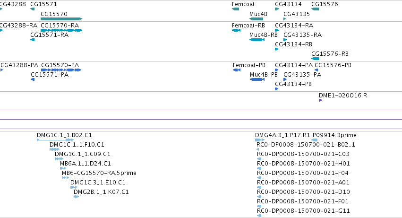Select the CG43134-PB protein label
402x218 pixels.
click(293, 84)
